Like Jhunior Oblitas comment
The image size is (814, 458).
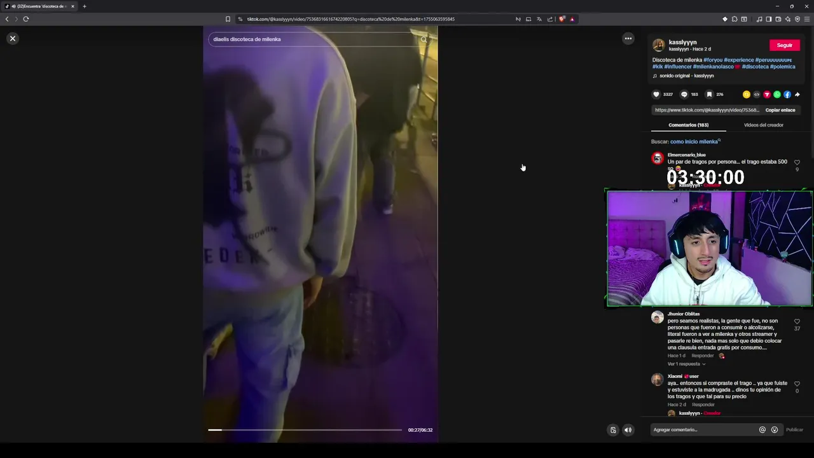point(797,322)
